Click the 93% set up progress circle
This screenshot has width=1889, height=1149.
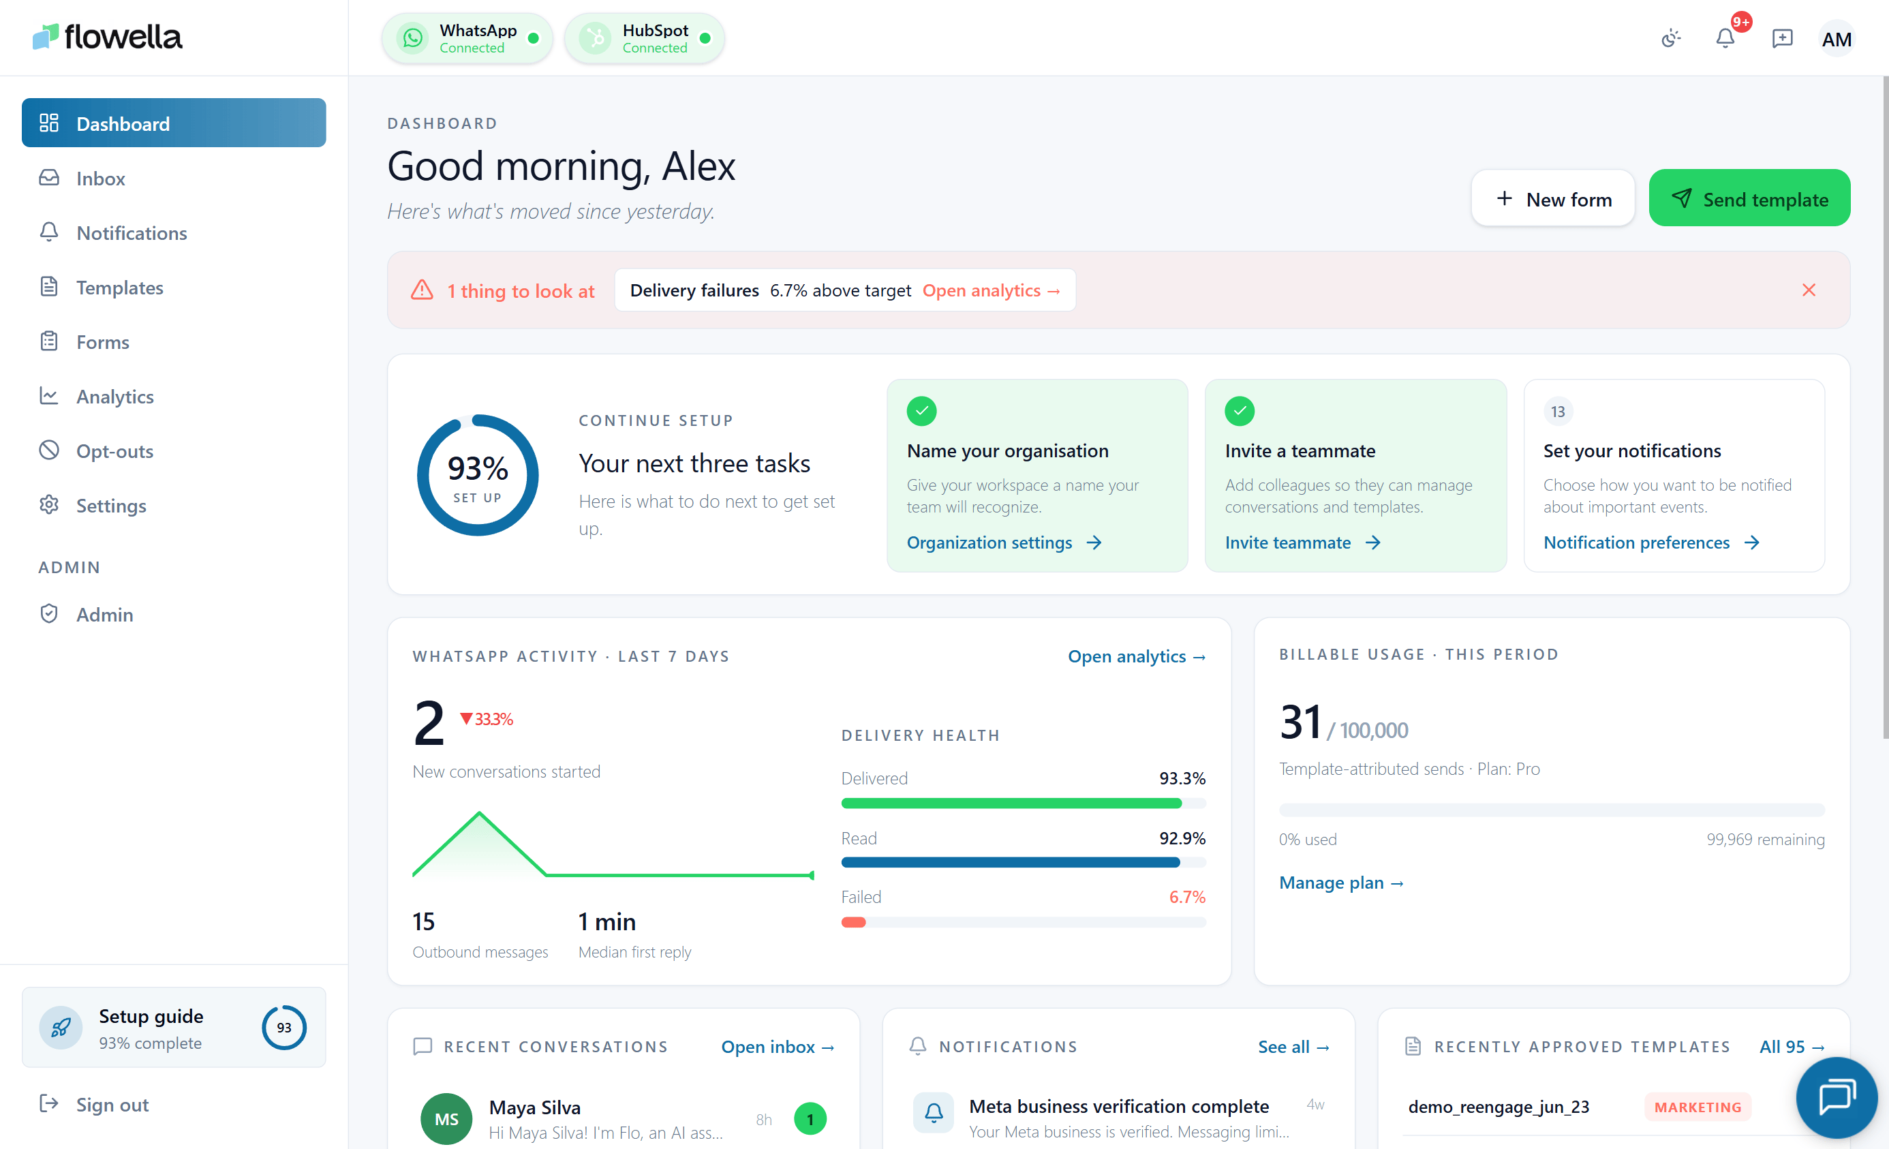tap(477, 475)
